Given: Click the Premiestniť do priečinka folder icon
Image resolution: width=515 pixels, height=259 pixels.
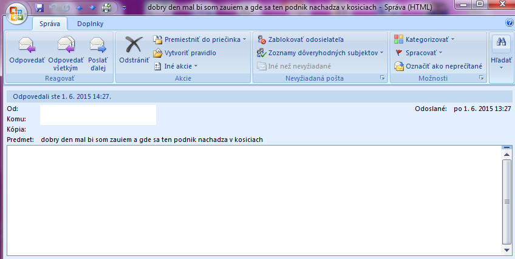Looking at the screenshot, I should click(x=158, y=39).
